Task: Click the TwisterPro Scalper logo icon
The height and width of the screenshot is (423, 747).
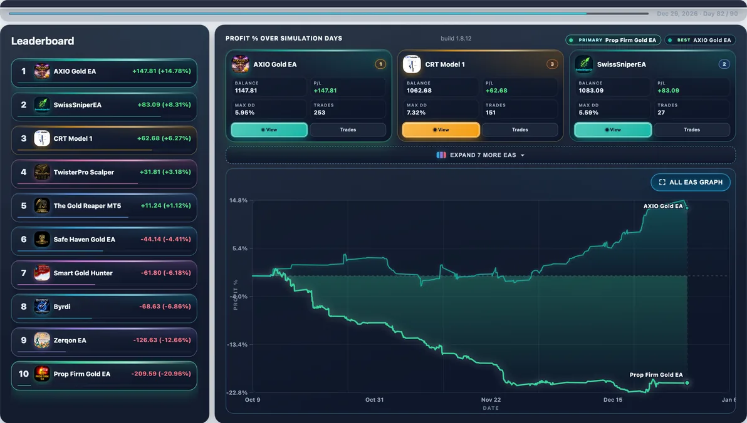Action: click(42, 172)
